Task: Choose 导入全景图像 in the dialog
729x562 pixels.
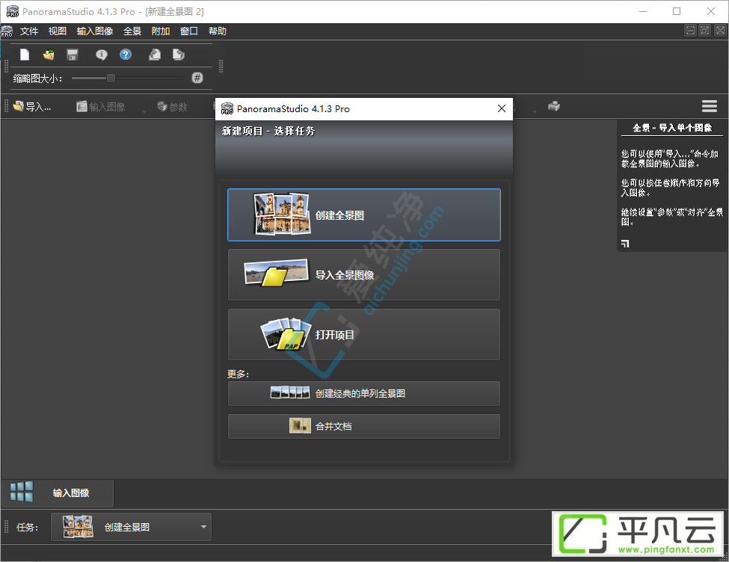Action: click(x=364, y=275)
